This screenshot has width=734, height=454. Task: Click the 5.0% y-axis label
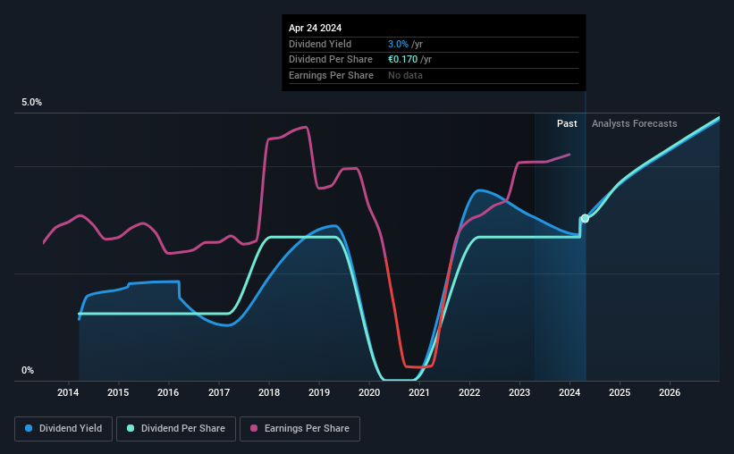[x=31, y=103]
